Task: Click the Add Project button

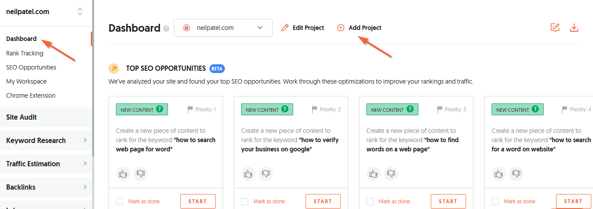Action: pyautogui.click(x=359, y=28)
